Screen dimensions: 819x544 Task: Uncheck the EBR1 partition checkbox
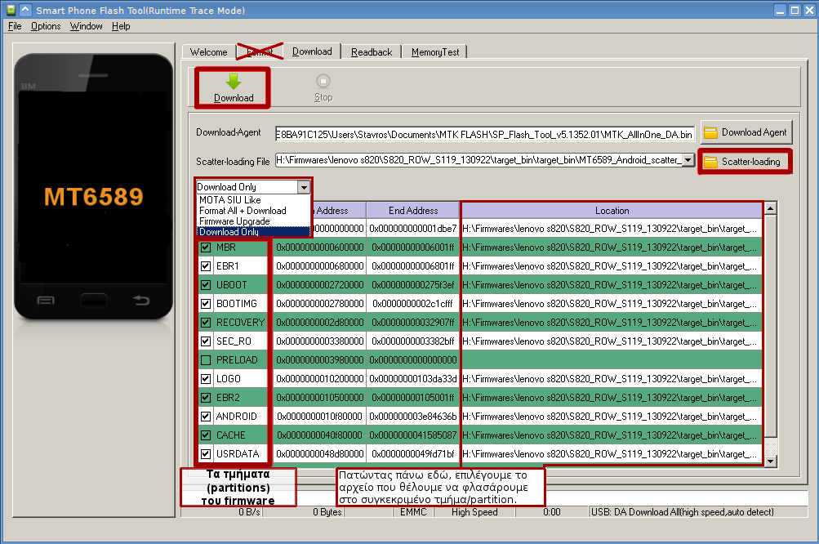(x=206, y=266)
